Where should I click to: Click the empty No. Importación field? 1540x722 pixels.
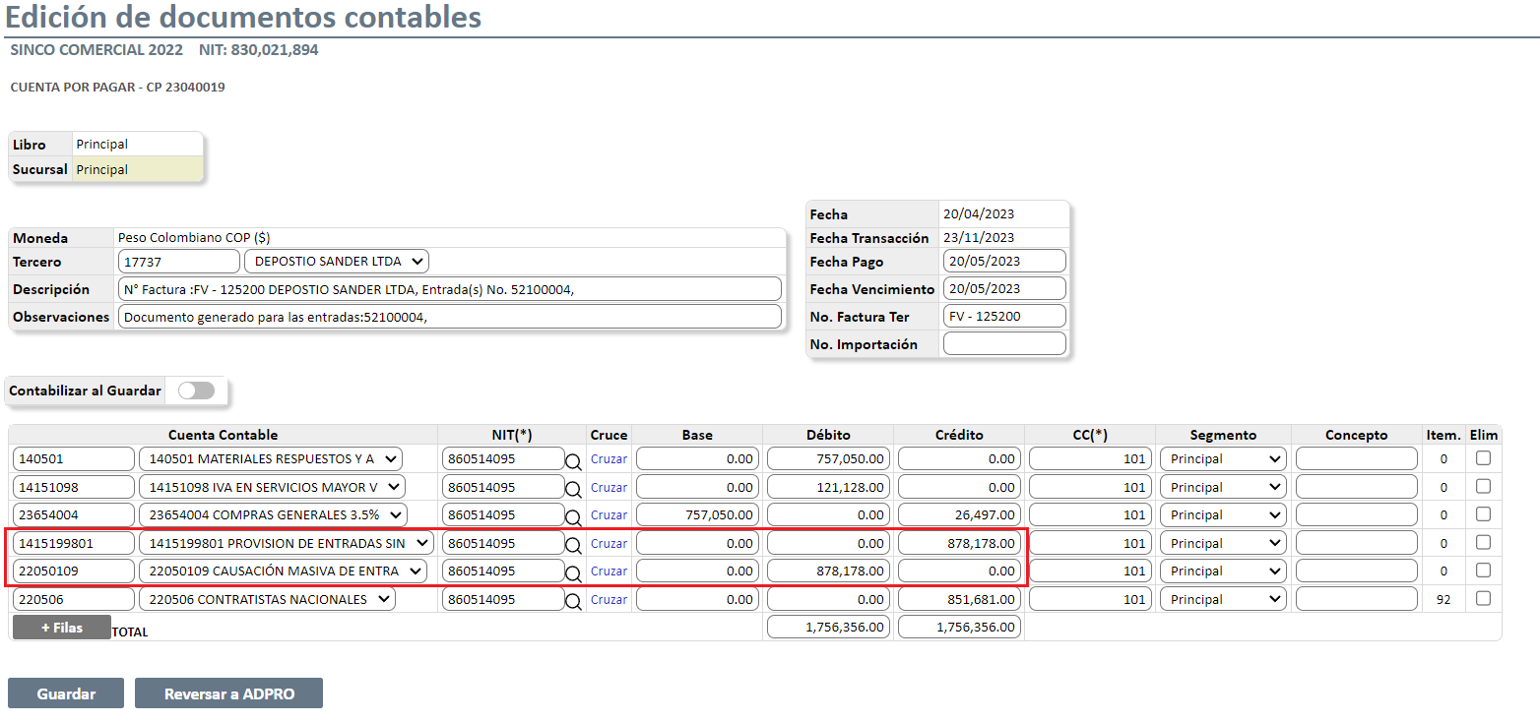(x=1004, y=343)
